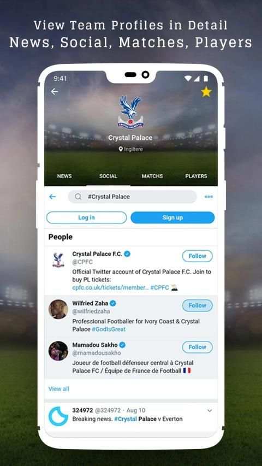Toggle the yellow favorite star

point(206,92)
